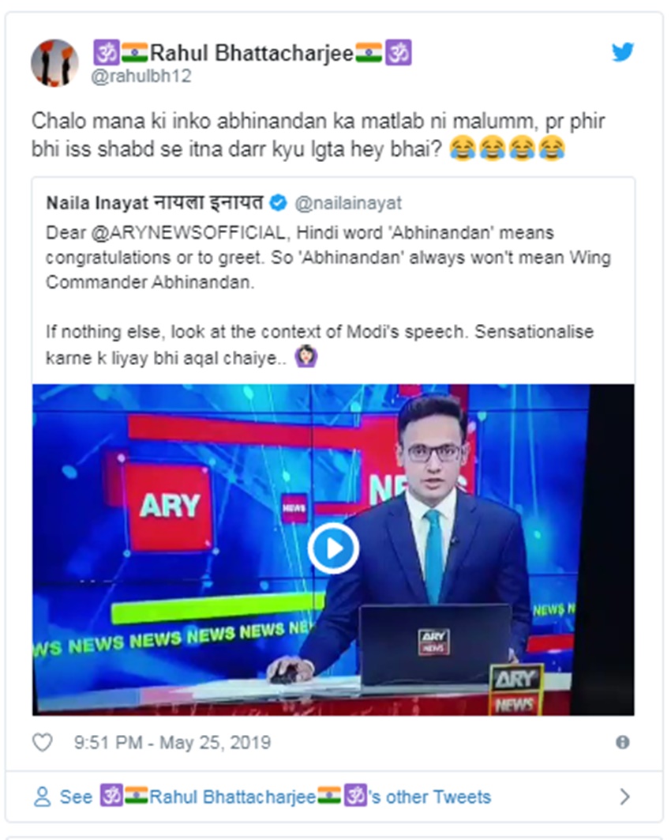Screen dimensions: 671x840
Task: Open the tweet info icon
Action: click(x=622, y=742)
